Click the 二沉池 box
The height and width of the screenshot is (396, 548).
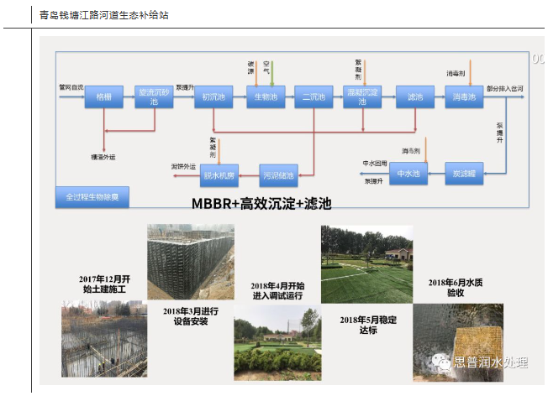pos(314,97)
